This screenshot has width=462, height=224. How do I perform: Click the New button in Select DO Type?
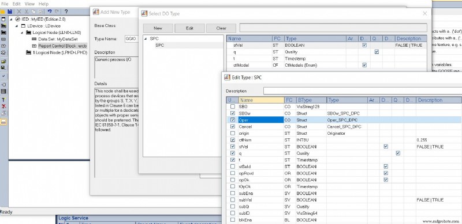click(158, 28)
